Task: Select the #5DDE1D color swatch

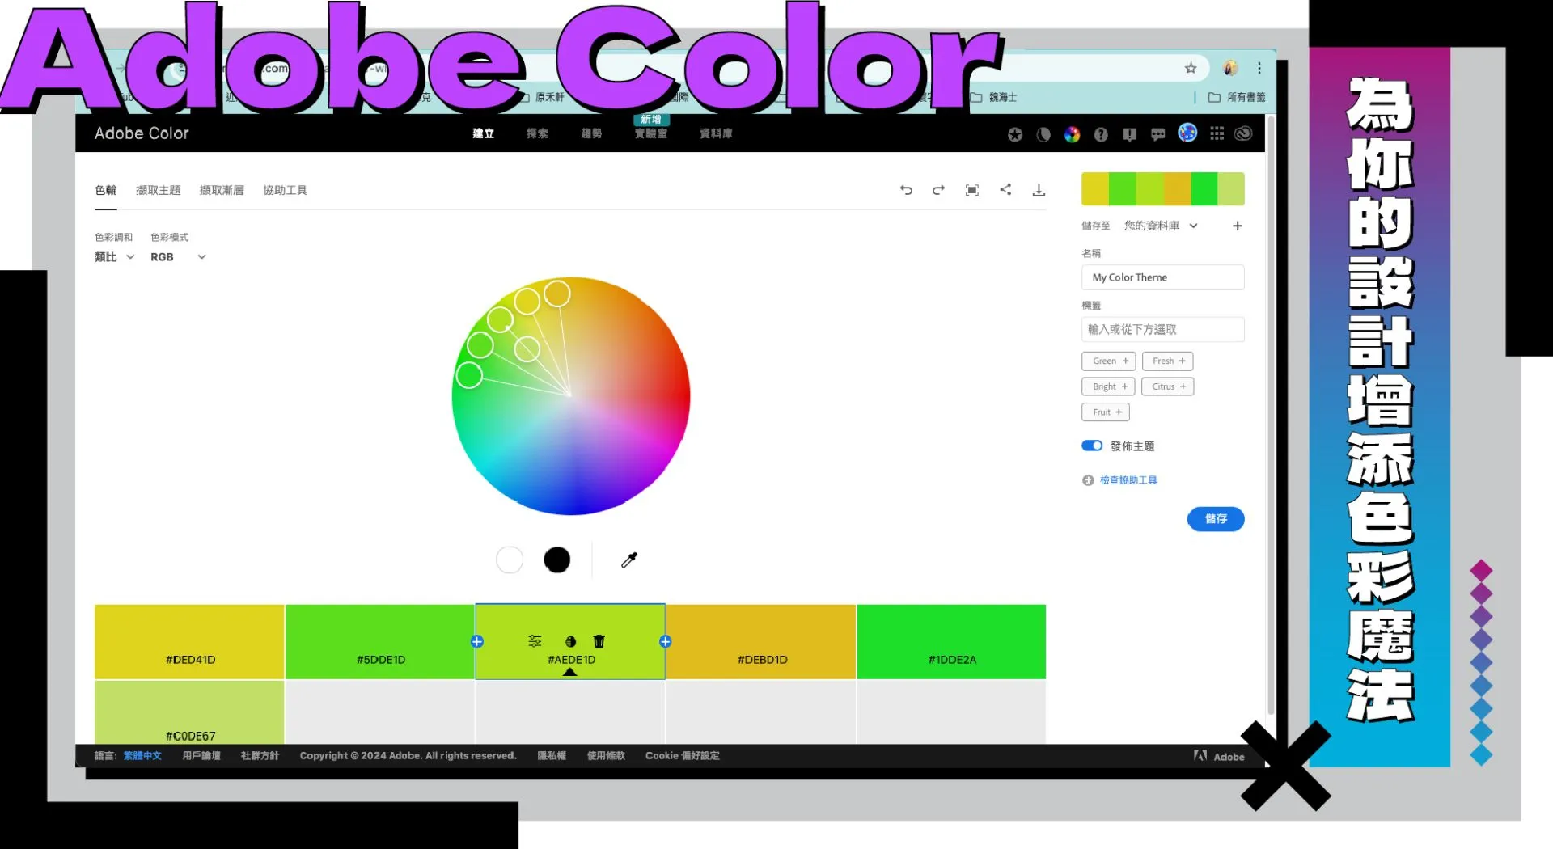Action: 380,642
